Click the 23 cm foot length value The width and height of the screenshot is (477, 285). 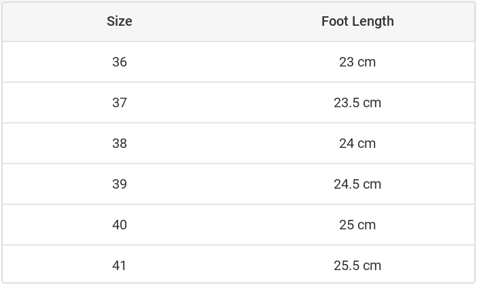357,62
